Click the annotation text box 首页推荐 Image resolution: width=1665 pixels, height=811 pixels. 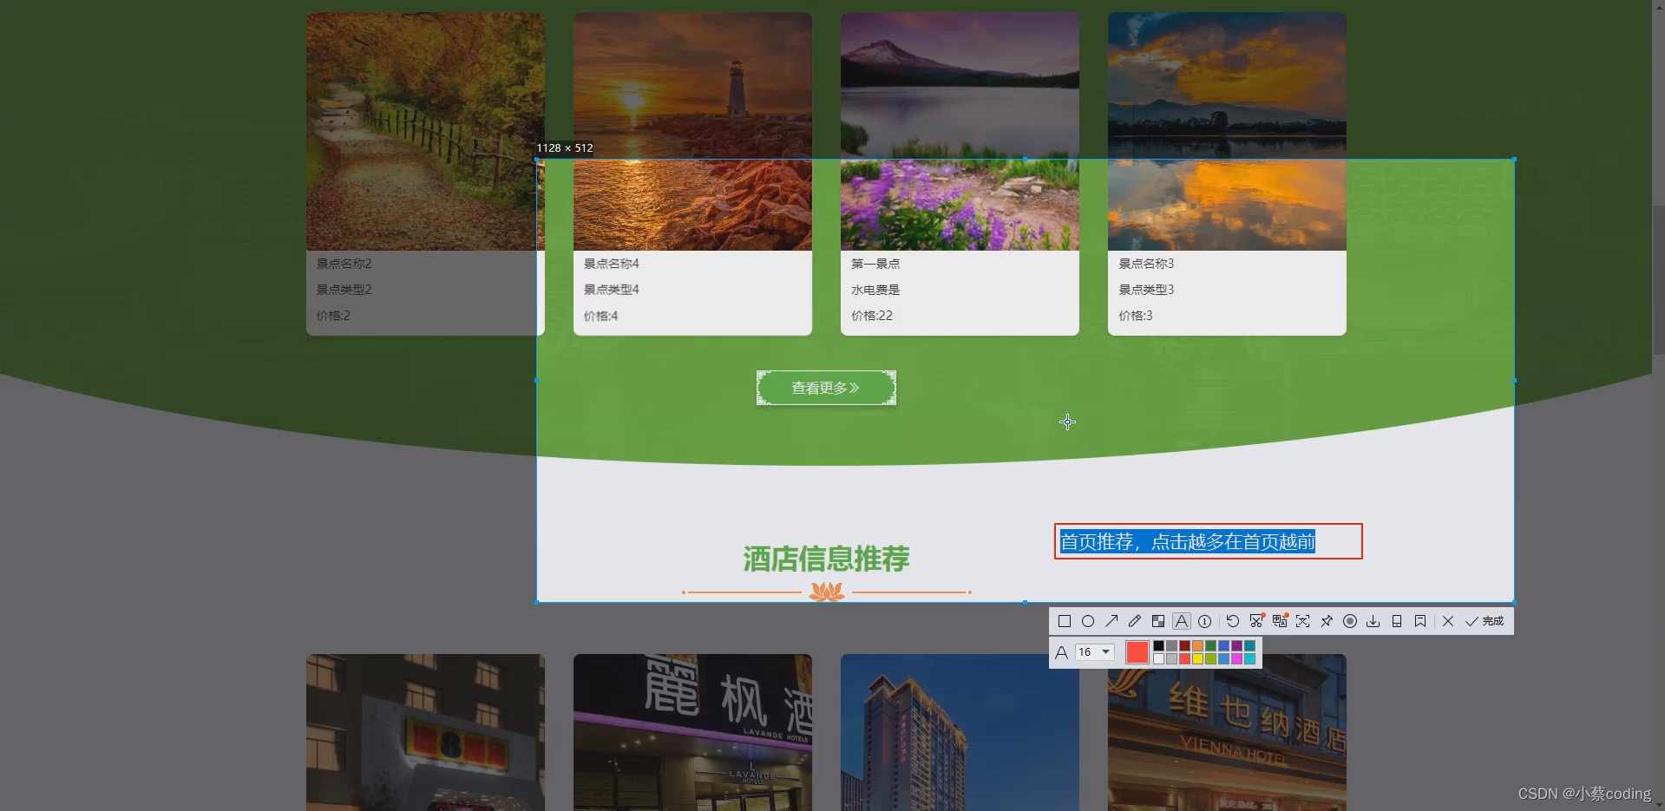tap(1208, 541)
